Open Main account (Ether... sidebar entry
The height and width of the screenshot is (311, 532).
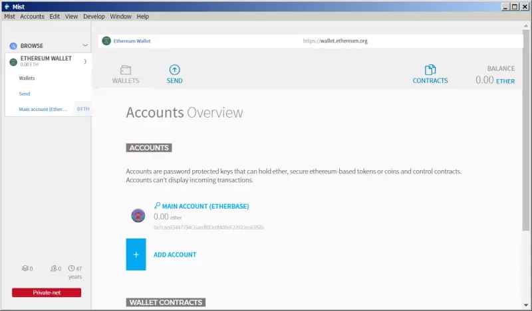coord(43,109)
